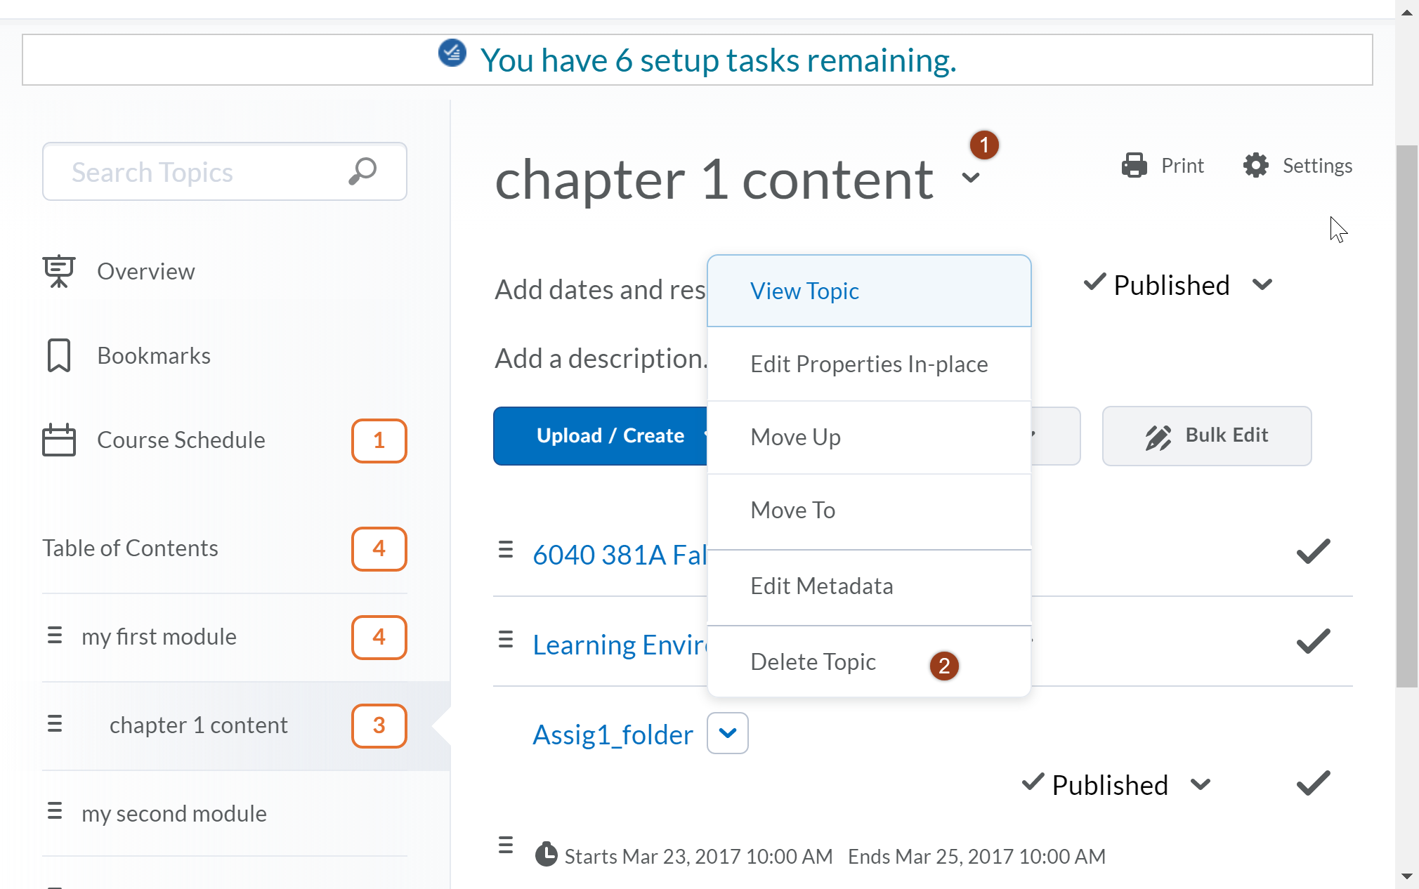Screen dimensions: 1419x889
Task: Click completion checkmark for Learning Environment topic
Action: pos(1313,641)
